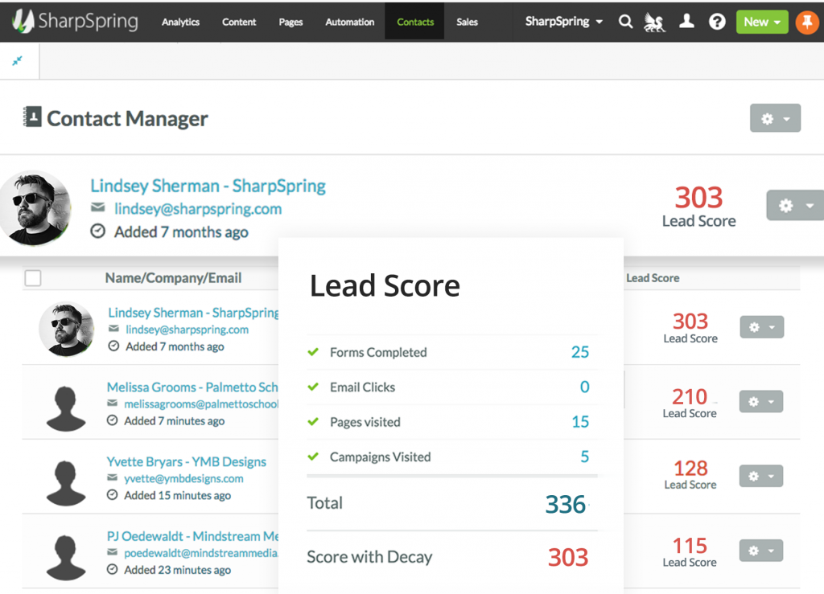Click the SharpSpring logo
Image resolution: width=824 pixels, height=594 pixels.
pos(75,21)
